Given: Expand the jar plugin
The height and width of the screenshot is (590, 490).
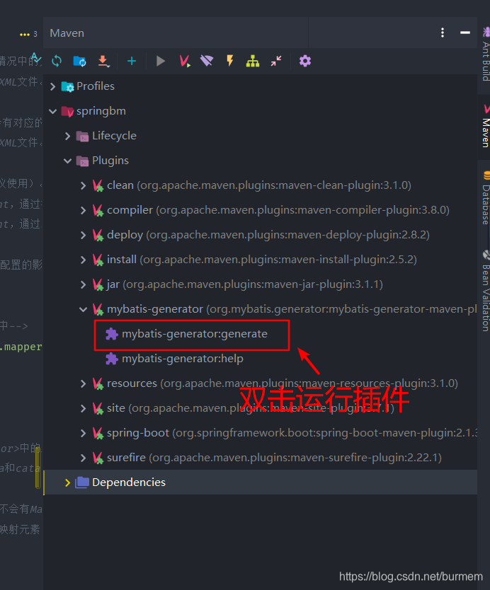Looking at the screenshot, I should pyautogui.click(x=84, y=284).
